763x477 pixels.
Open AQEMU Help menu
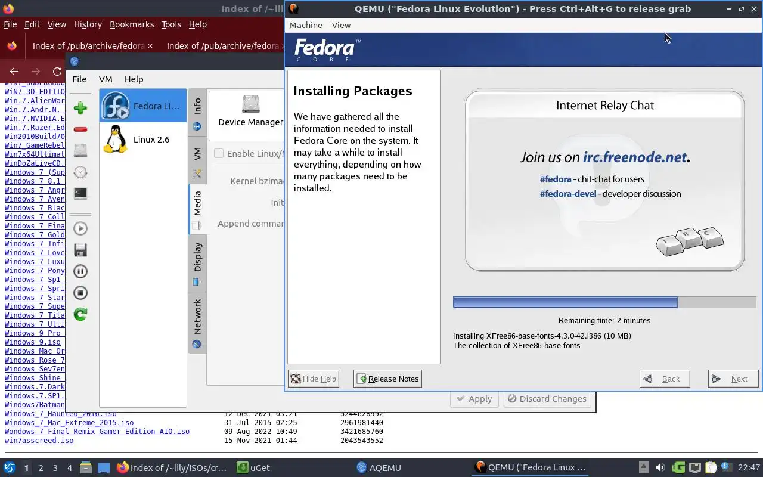(x=134, y=79)
